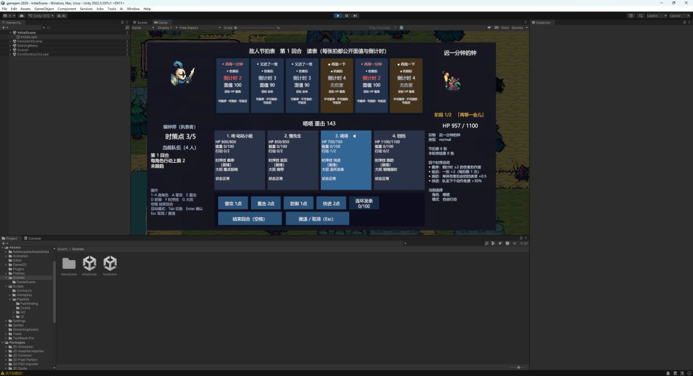Click the Play button in Unity toolbar

(338, 15)
